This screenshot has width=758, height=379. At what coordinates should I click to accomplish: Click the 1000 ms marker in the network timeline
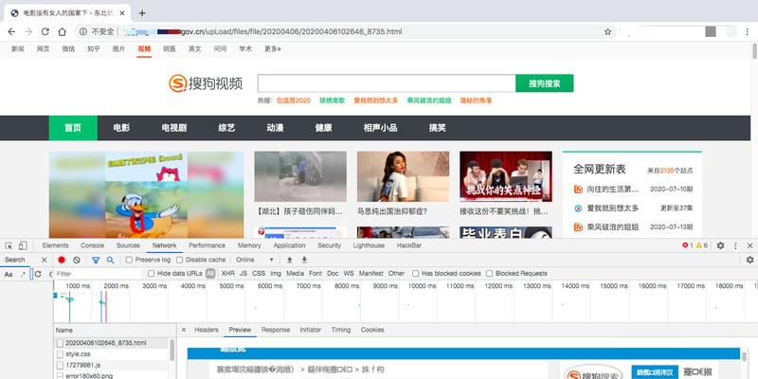click(x=78, y=286)
